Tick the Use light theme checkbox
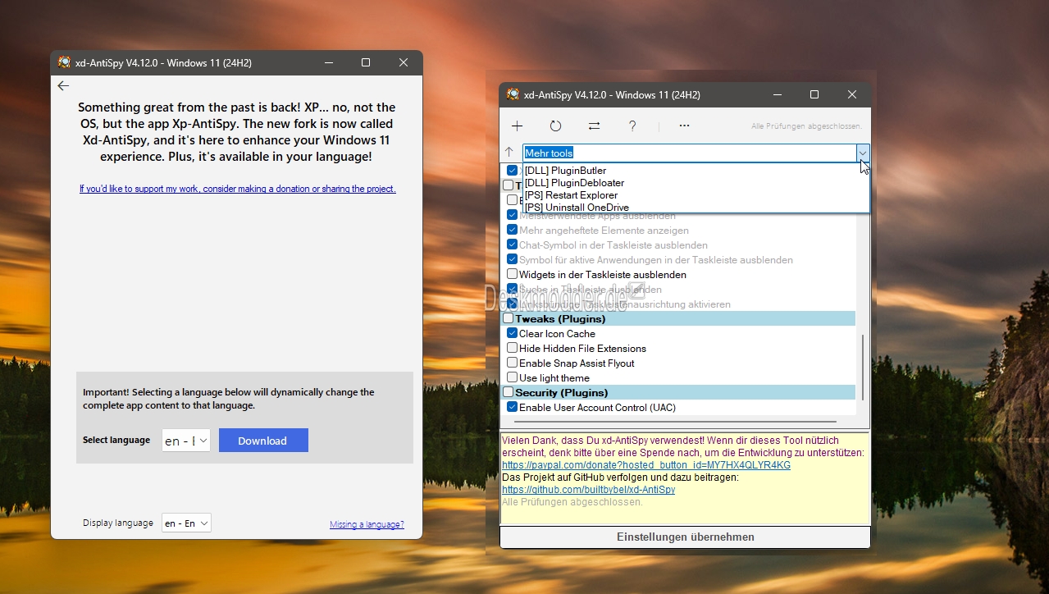 [x=513, y=378]
